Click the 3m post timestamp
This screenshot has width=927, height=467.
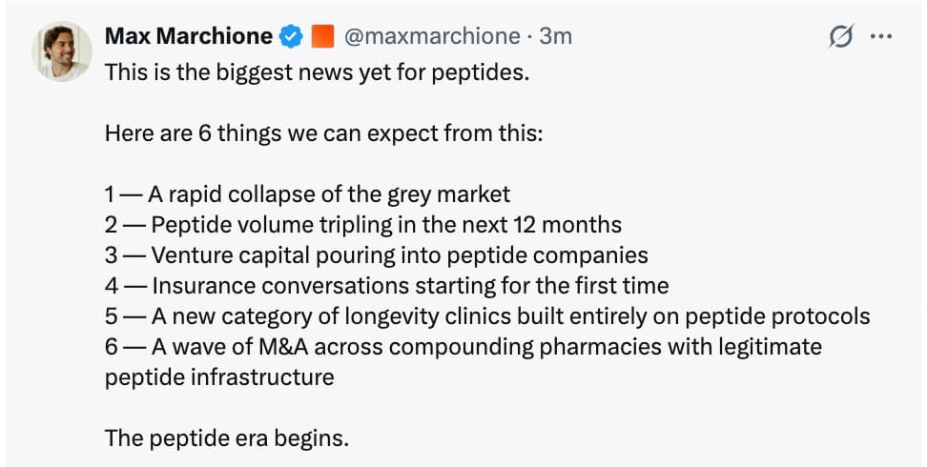pyautogui.click(x=556, y=37)
